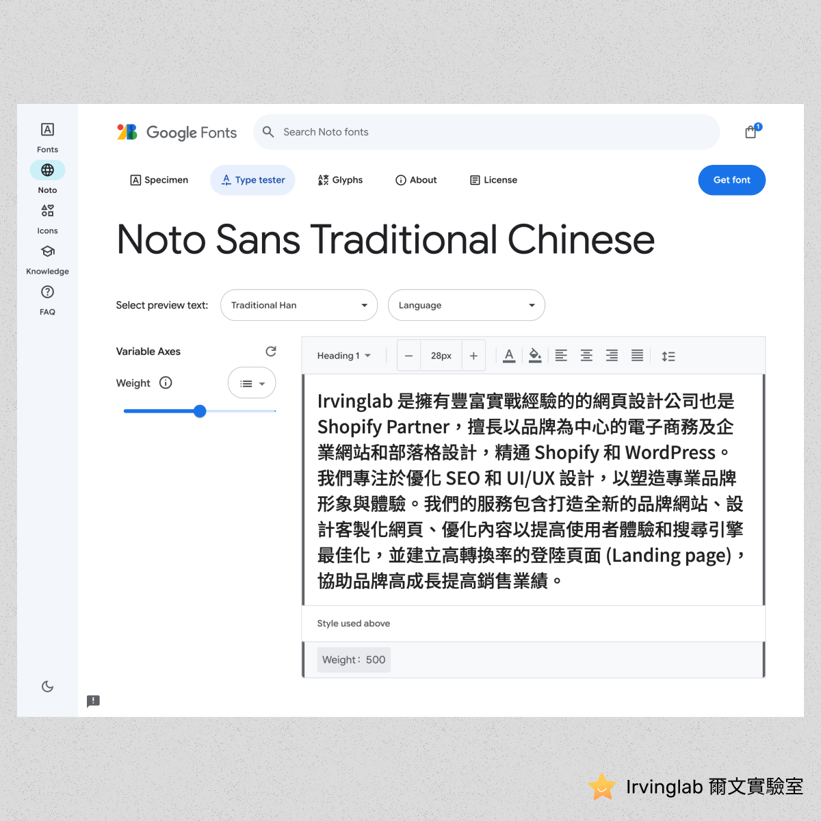Toggle dark mode moon icon

point(47,686)
